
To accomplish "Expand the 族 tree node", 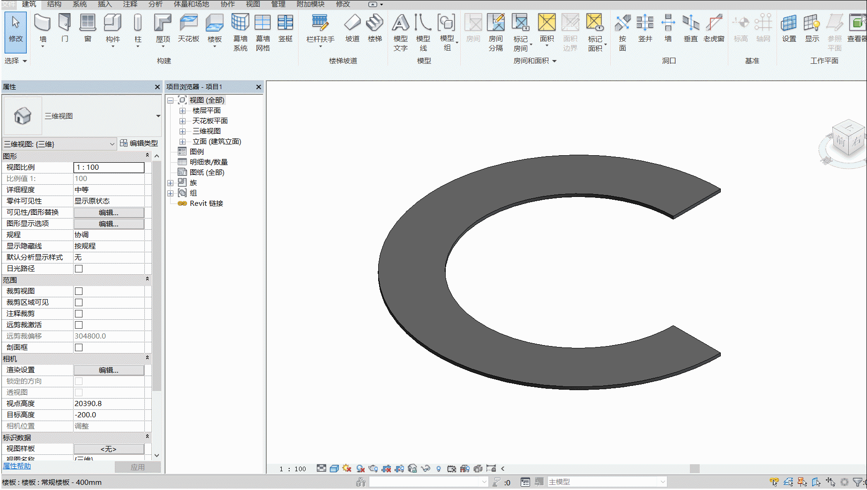I will pyautogui.click(x=171, y=183).
